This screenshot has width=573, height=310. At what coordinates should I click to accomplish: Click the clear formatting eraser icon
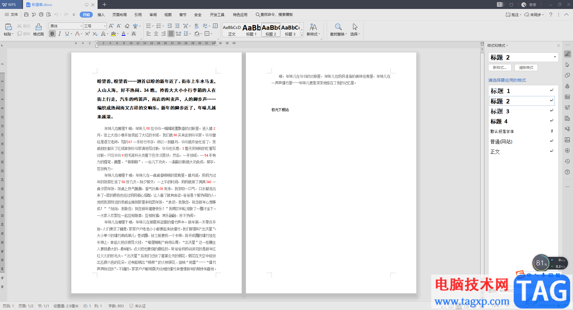127,26
